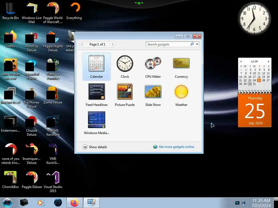
Task: Go to the previous gadget page arrow
Action: (82, 44)
